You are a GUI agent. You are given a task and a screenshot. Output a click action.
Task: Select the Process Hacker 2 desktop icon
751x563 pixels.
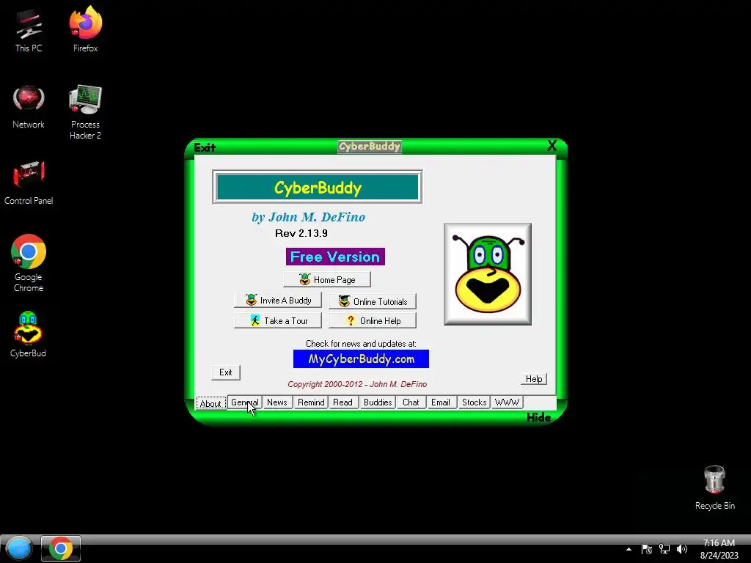pyautogui.click(x=85, y=112)
